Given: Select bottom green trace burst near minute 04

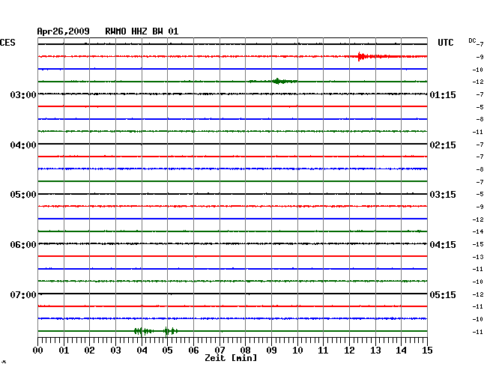Looking at the screenshot, I should point(143,331).
